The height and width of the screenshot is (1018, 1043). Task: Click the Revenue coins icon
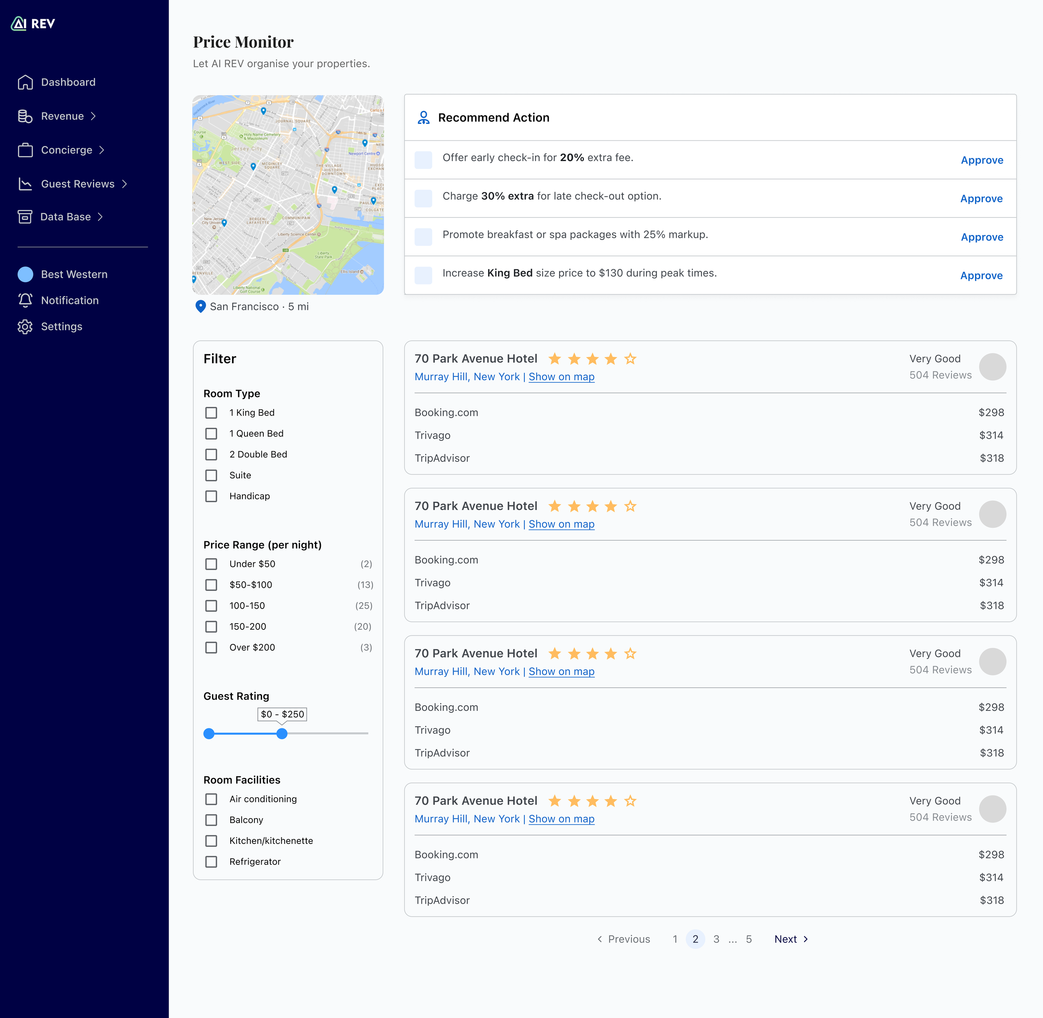[25, 116]
